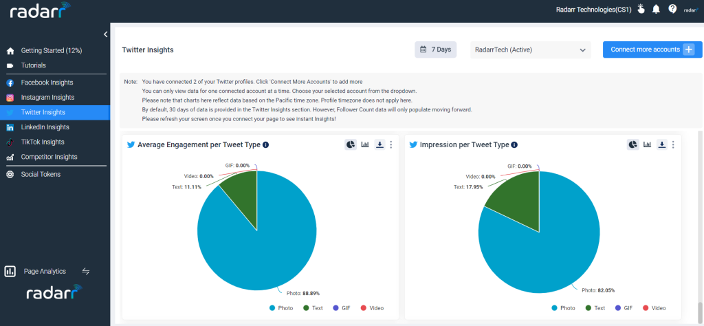
Task: Toggle Text legend in Average Engagement chart
Action: pyautogui.click(x=313, y=308)
